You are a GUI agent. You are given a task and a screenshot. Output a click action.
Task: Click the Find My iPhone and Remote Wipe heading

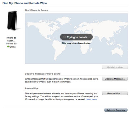click(x=25, y=3)
